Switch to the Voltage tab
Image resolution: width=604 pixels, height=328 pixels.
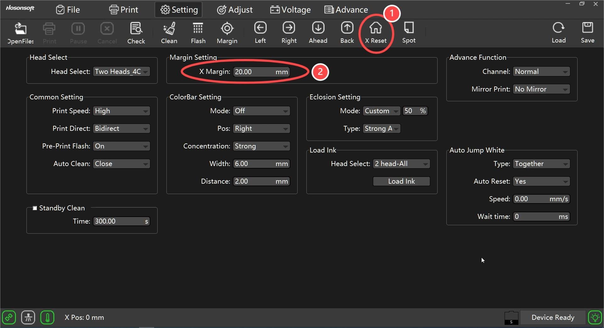[x=290, y=10]
